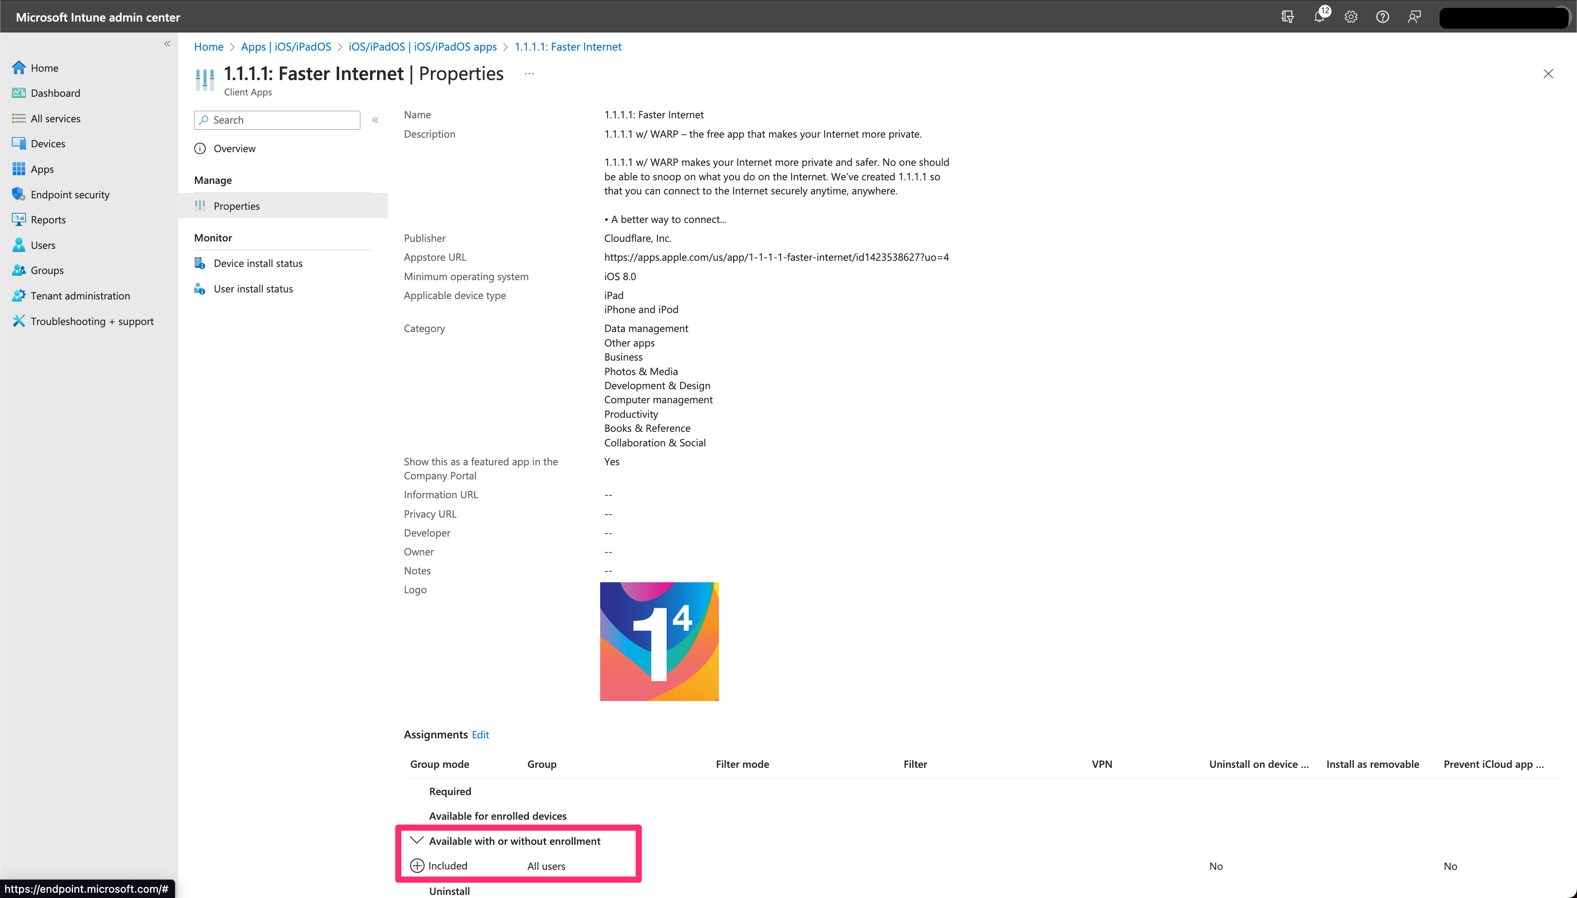This screenshot has width=1577, height=898.
Task: Open the feedback person icon
Action: pos(1414,17)
